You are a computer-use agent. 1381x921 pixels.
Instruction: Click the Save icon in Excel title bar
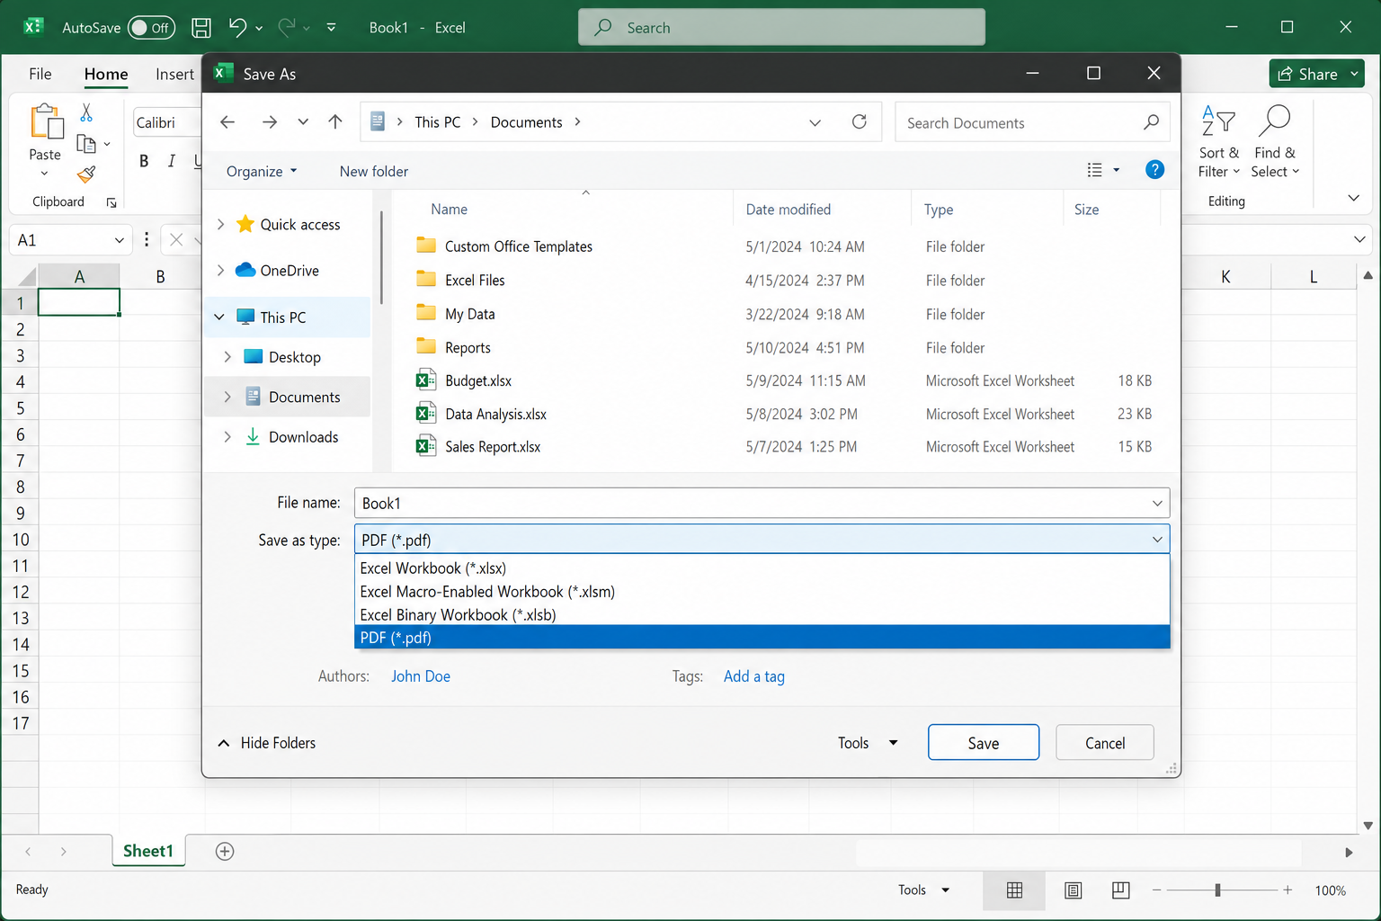[x=201, y=28]
